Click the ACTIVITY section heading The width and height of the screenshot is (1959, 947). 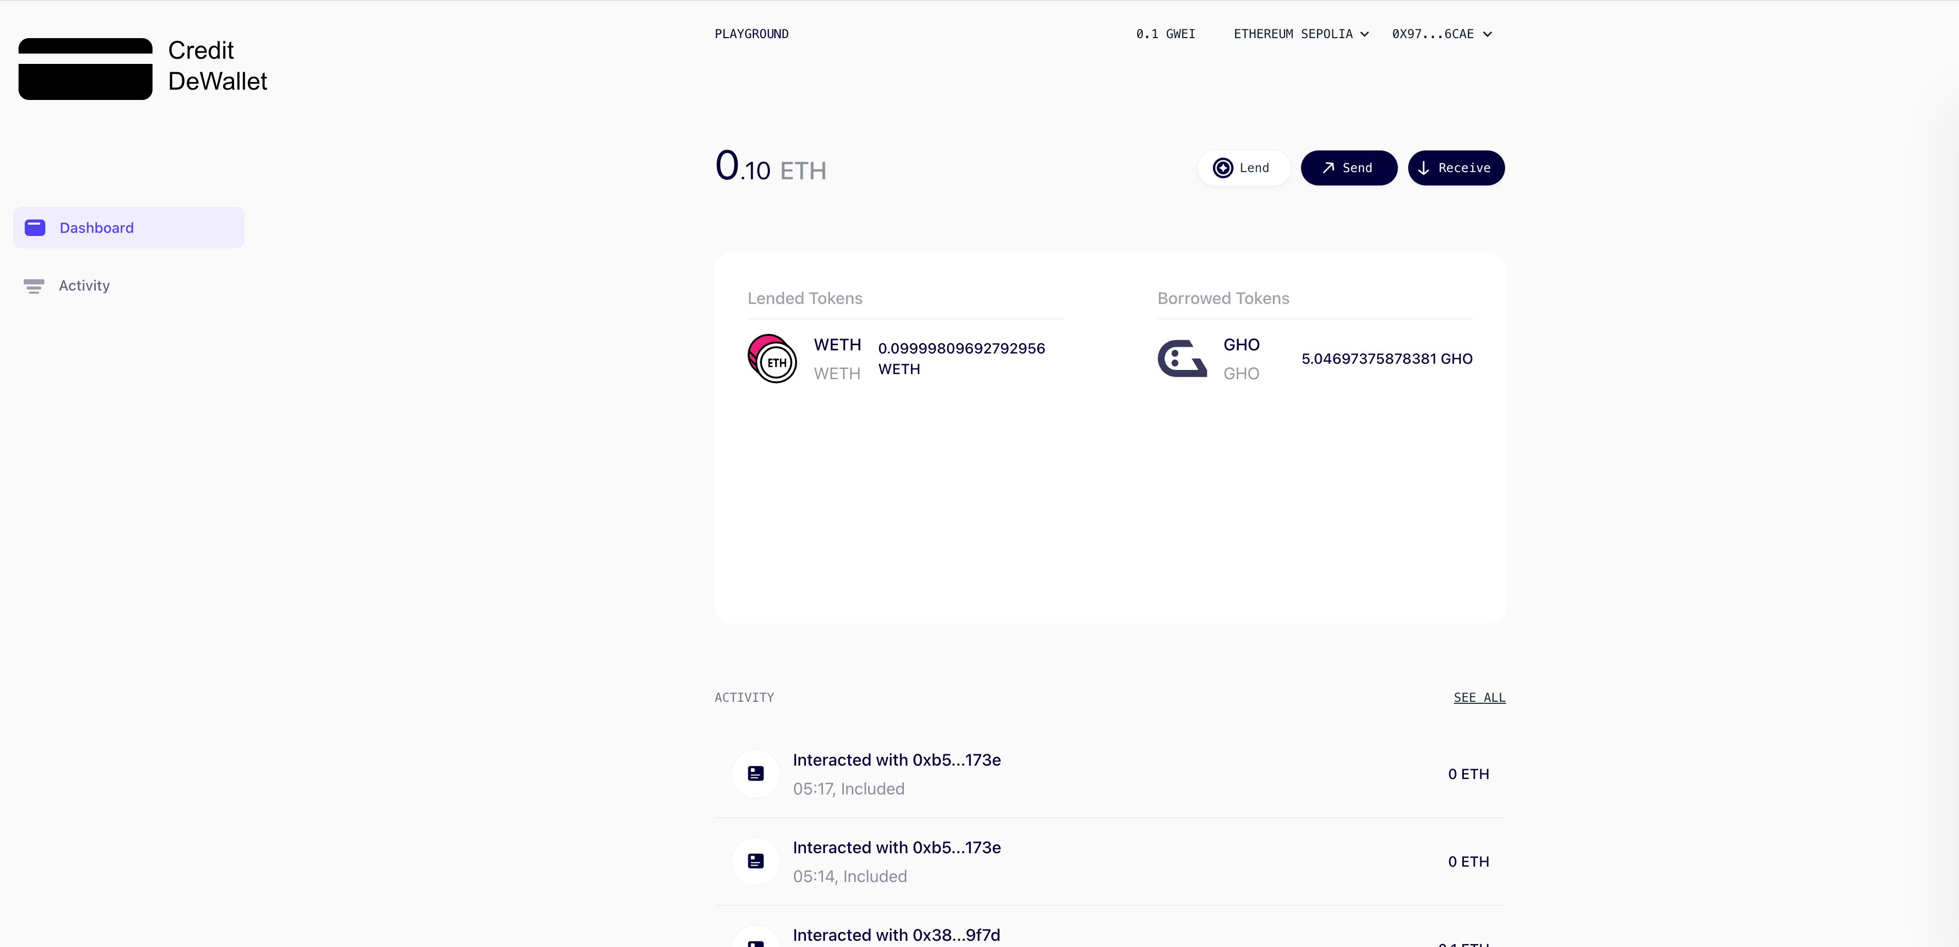744,698
